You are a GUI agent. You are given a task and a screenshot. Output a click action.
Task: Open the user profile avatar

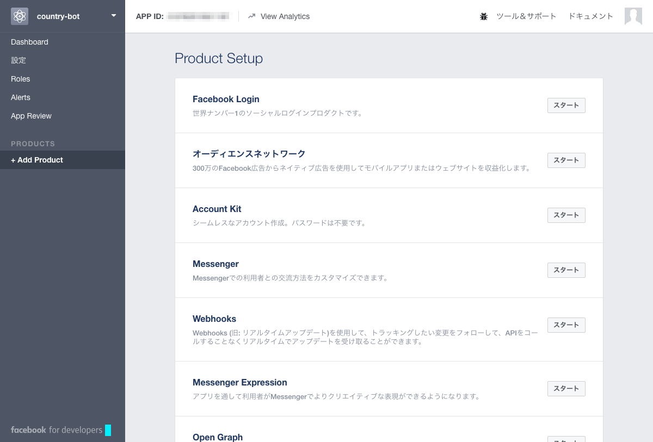(633, 16)
